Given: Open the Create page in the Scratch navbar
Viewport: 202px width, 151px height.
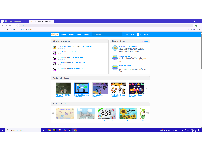Looking at the screenshot, I should coord(64,34).
